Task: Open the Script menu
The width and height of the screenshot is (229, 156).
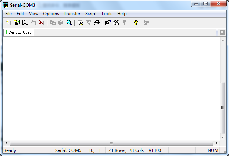Action: 91,14
